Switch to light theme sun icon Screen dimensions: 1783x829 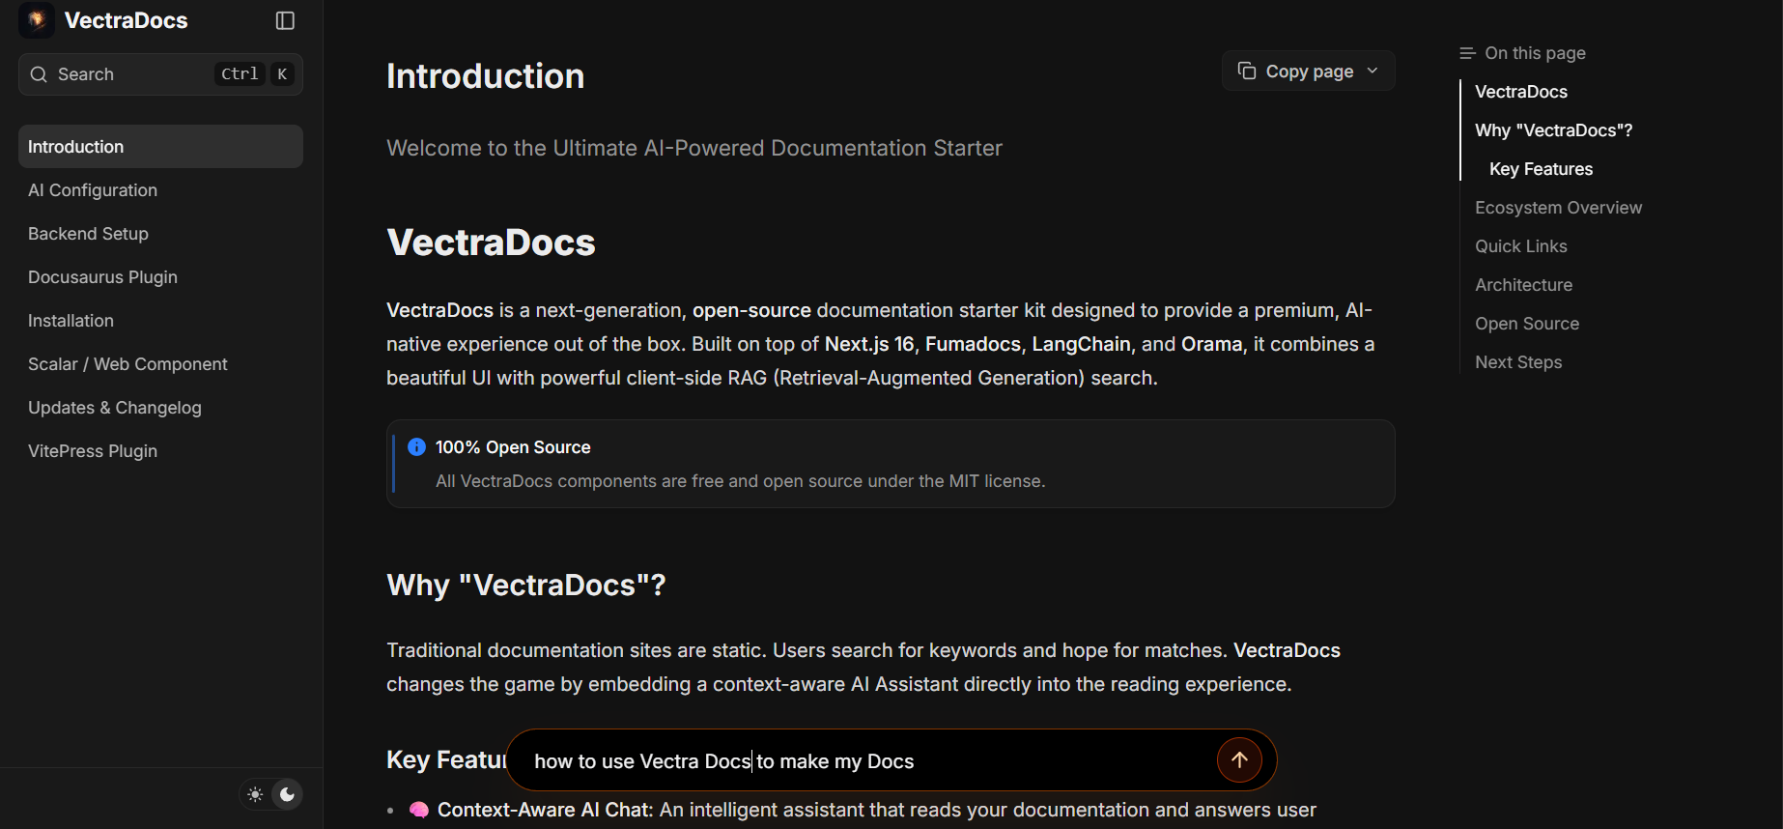(255, 794)
